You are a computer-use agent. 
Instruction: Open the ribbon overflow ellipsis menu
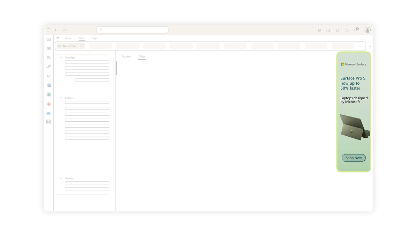click(x=359, y=46)
